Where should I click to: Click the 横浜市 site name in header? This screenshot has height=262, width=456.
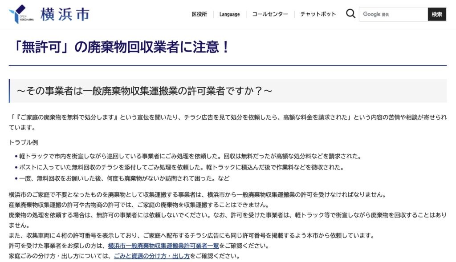[65, 14]
